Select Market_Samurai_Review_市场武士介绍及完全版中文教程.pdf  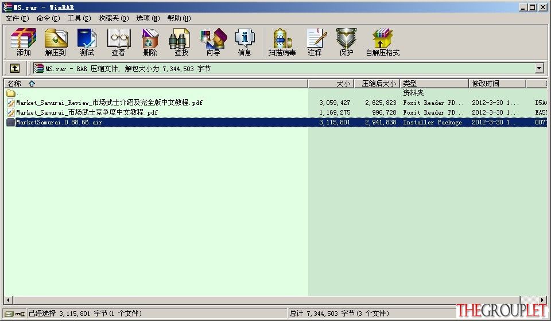[109, 103]
